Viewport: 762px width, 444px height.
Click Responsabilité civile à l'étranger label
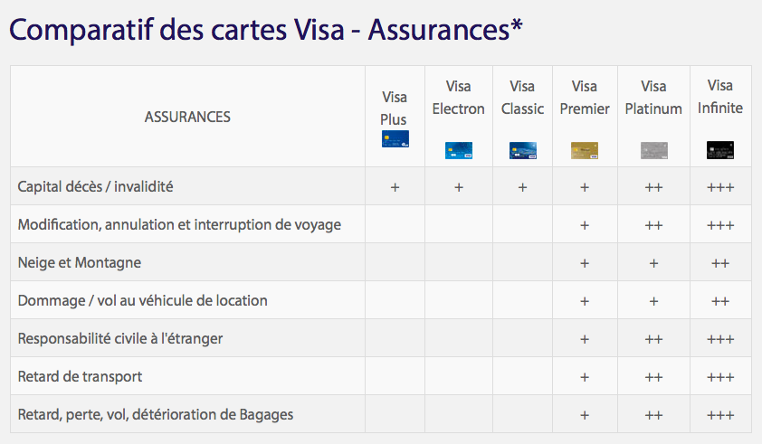click(x=120, y=339)
